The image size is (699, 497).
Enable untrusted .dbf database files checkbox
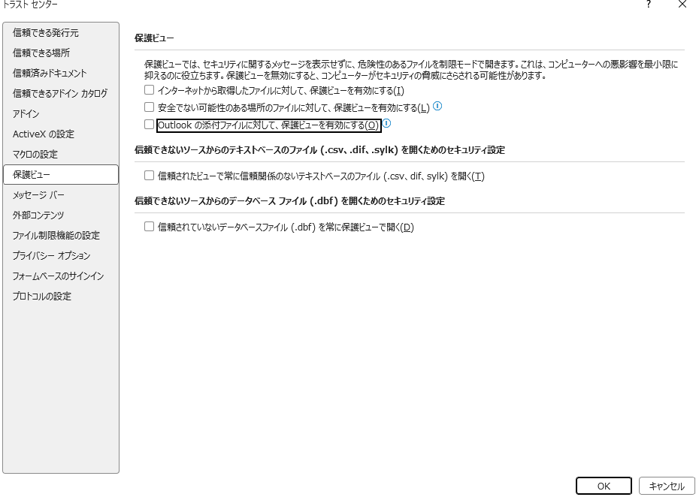(x=149, y=227)
